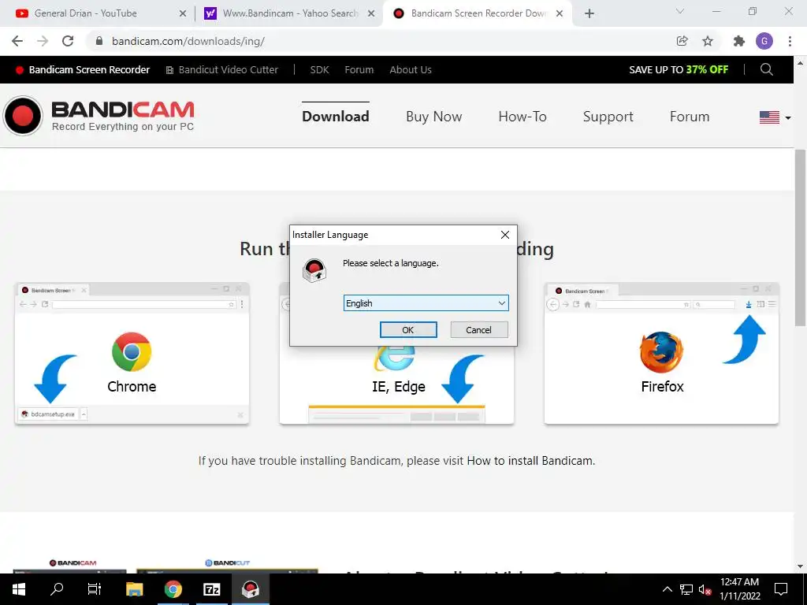
Task: Open the Download menu item
Action: click(336, 117)
